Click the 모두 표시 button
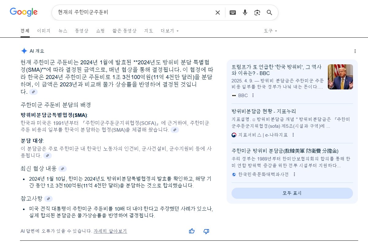Image resolution: width=368 pixels, height=245 pixels. coord(292,193)
